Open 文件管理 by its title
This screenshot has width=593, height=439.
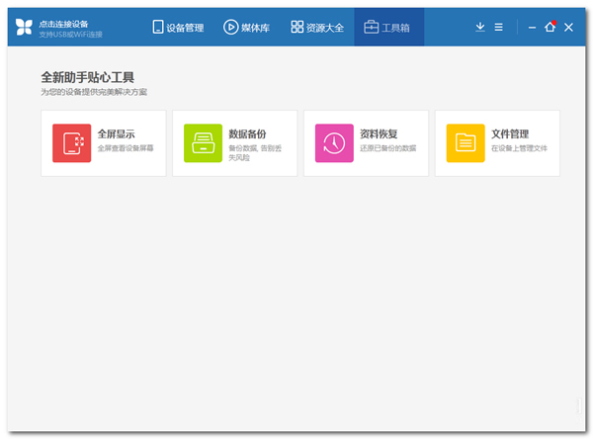(510, 133)
